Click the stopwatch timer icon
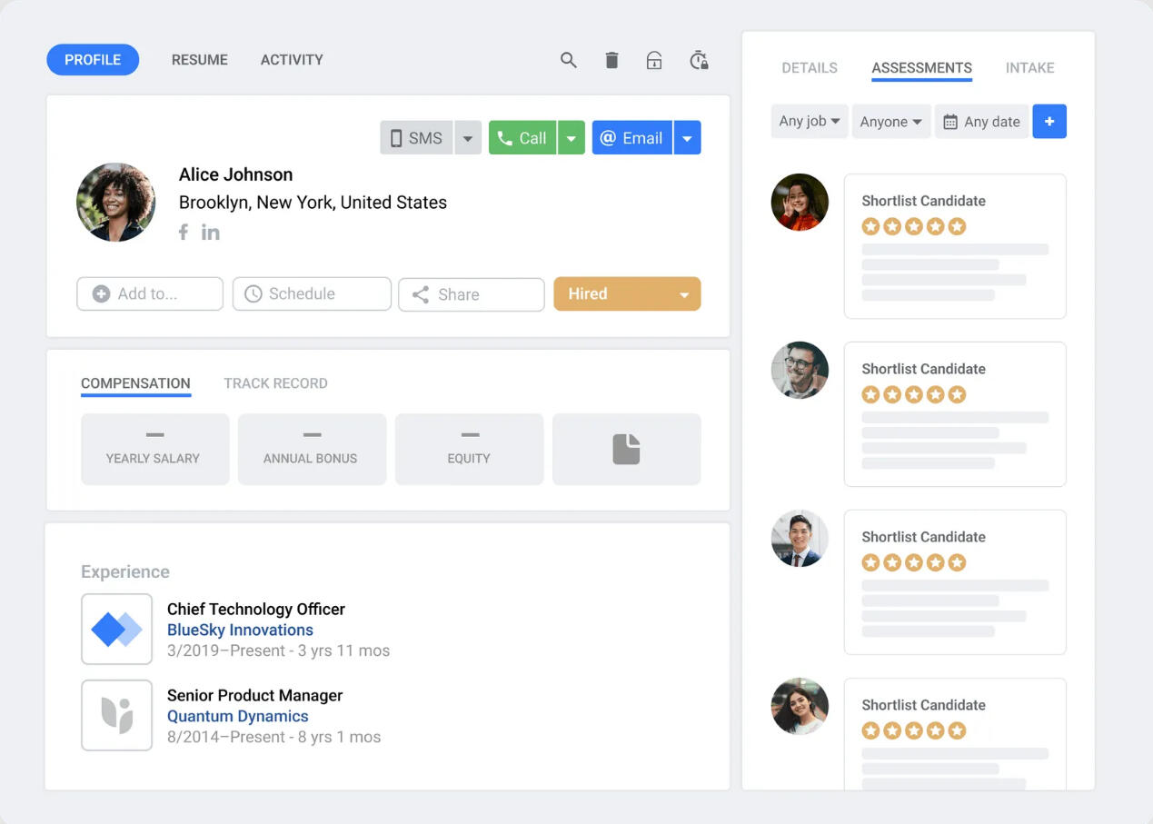Screen dimensions: 1153x824 698,61
